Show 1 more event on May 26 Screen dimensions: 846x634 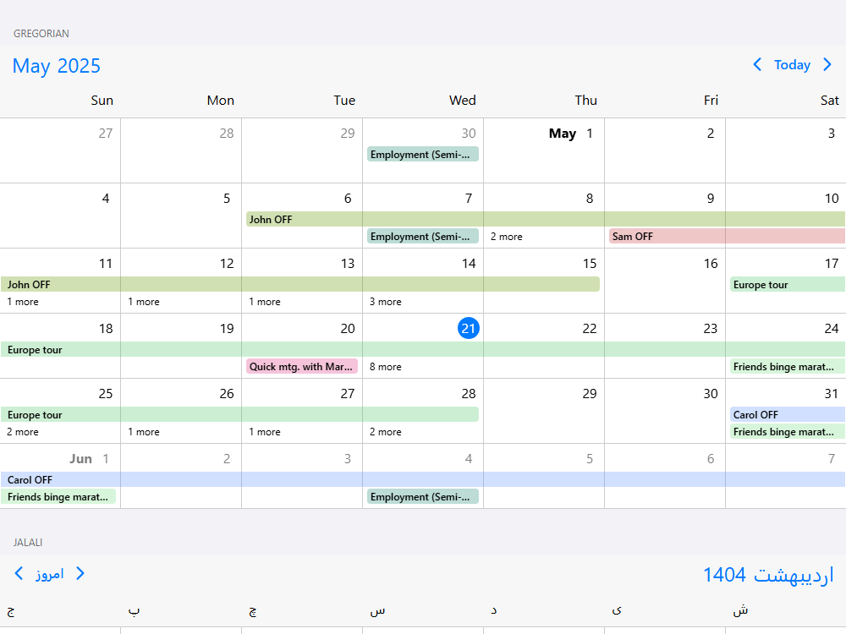click(144, 432)
